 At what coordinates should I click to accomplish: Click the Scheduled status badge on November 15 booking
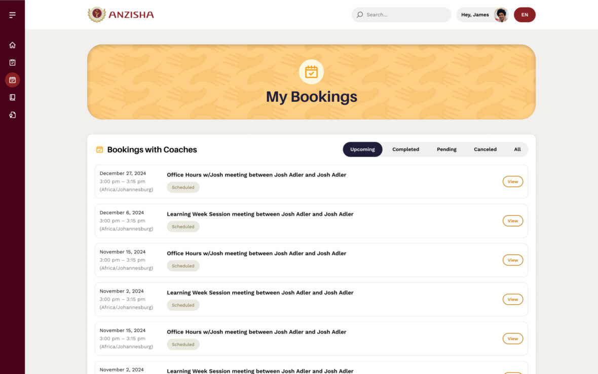tap(183, 266)
